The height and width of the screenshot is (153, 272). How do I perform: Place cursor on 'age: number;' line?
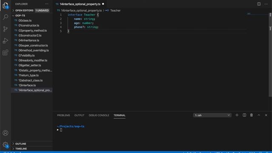tap(84, 23)
